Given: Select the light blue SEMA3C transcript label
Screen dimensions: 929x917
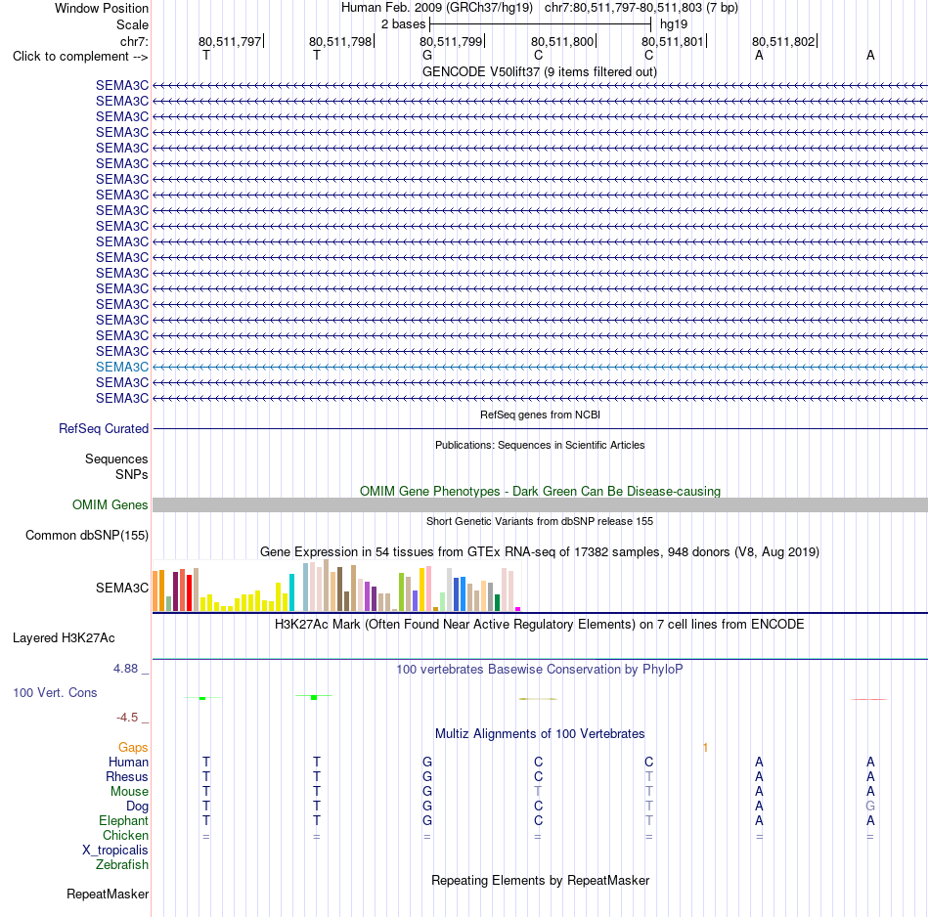Looking at the screenshot, I should point(122,367).
